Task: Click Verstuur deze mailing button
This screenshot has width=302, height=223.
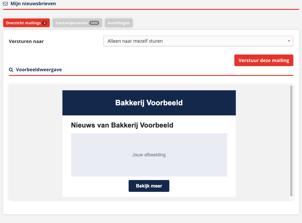Action: (x=264, y=60)
